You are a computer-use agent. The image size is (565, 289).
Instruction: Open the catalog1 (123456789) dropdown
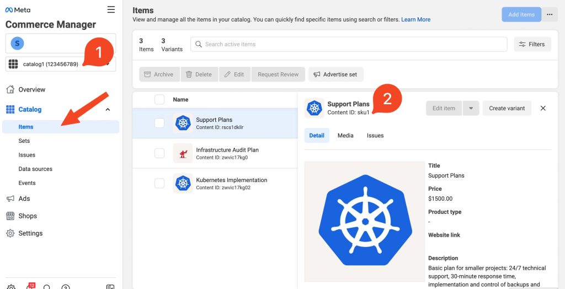coord(61,64)
